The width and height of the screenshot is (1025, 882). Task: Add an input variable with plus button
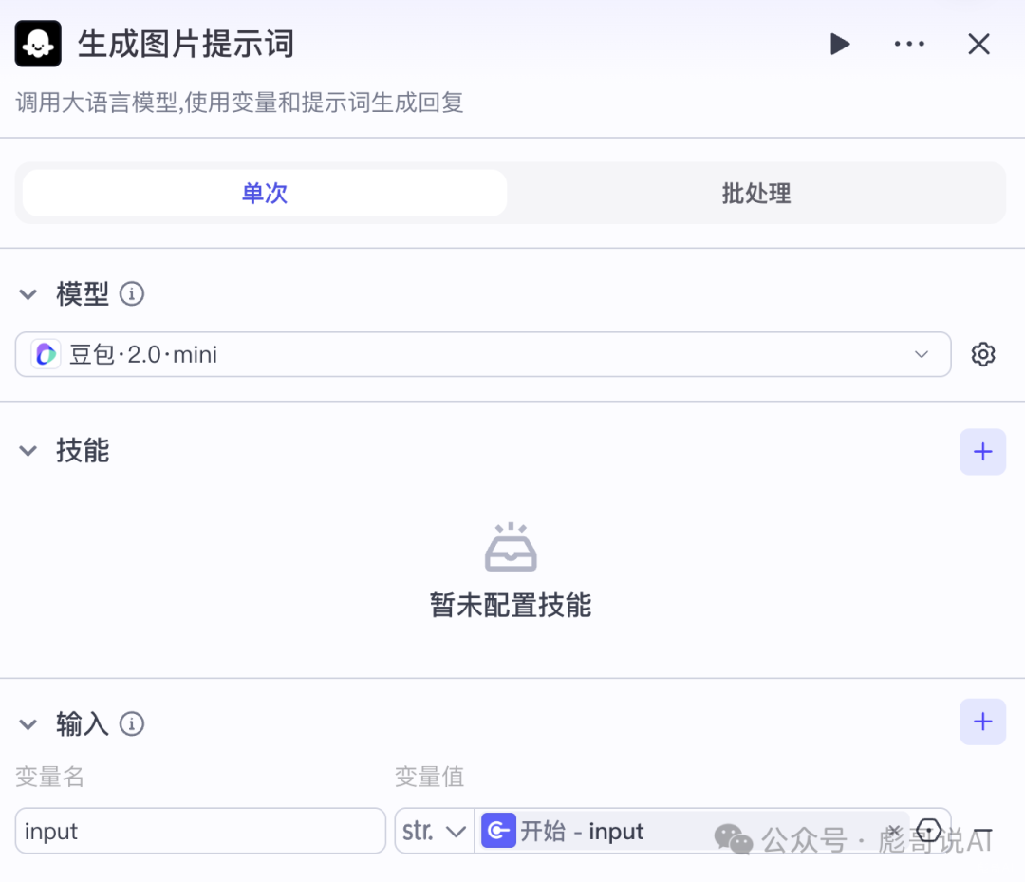tap(982, 722)
